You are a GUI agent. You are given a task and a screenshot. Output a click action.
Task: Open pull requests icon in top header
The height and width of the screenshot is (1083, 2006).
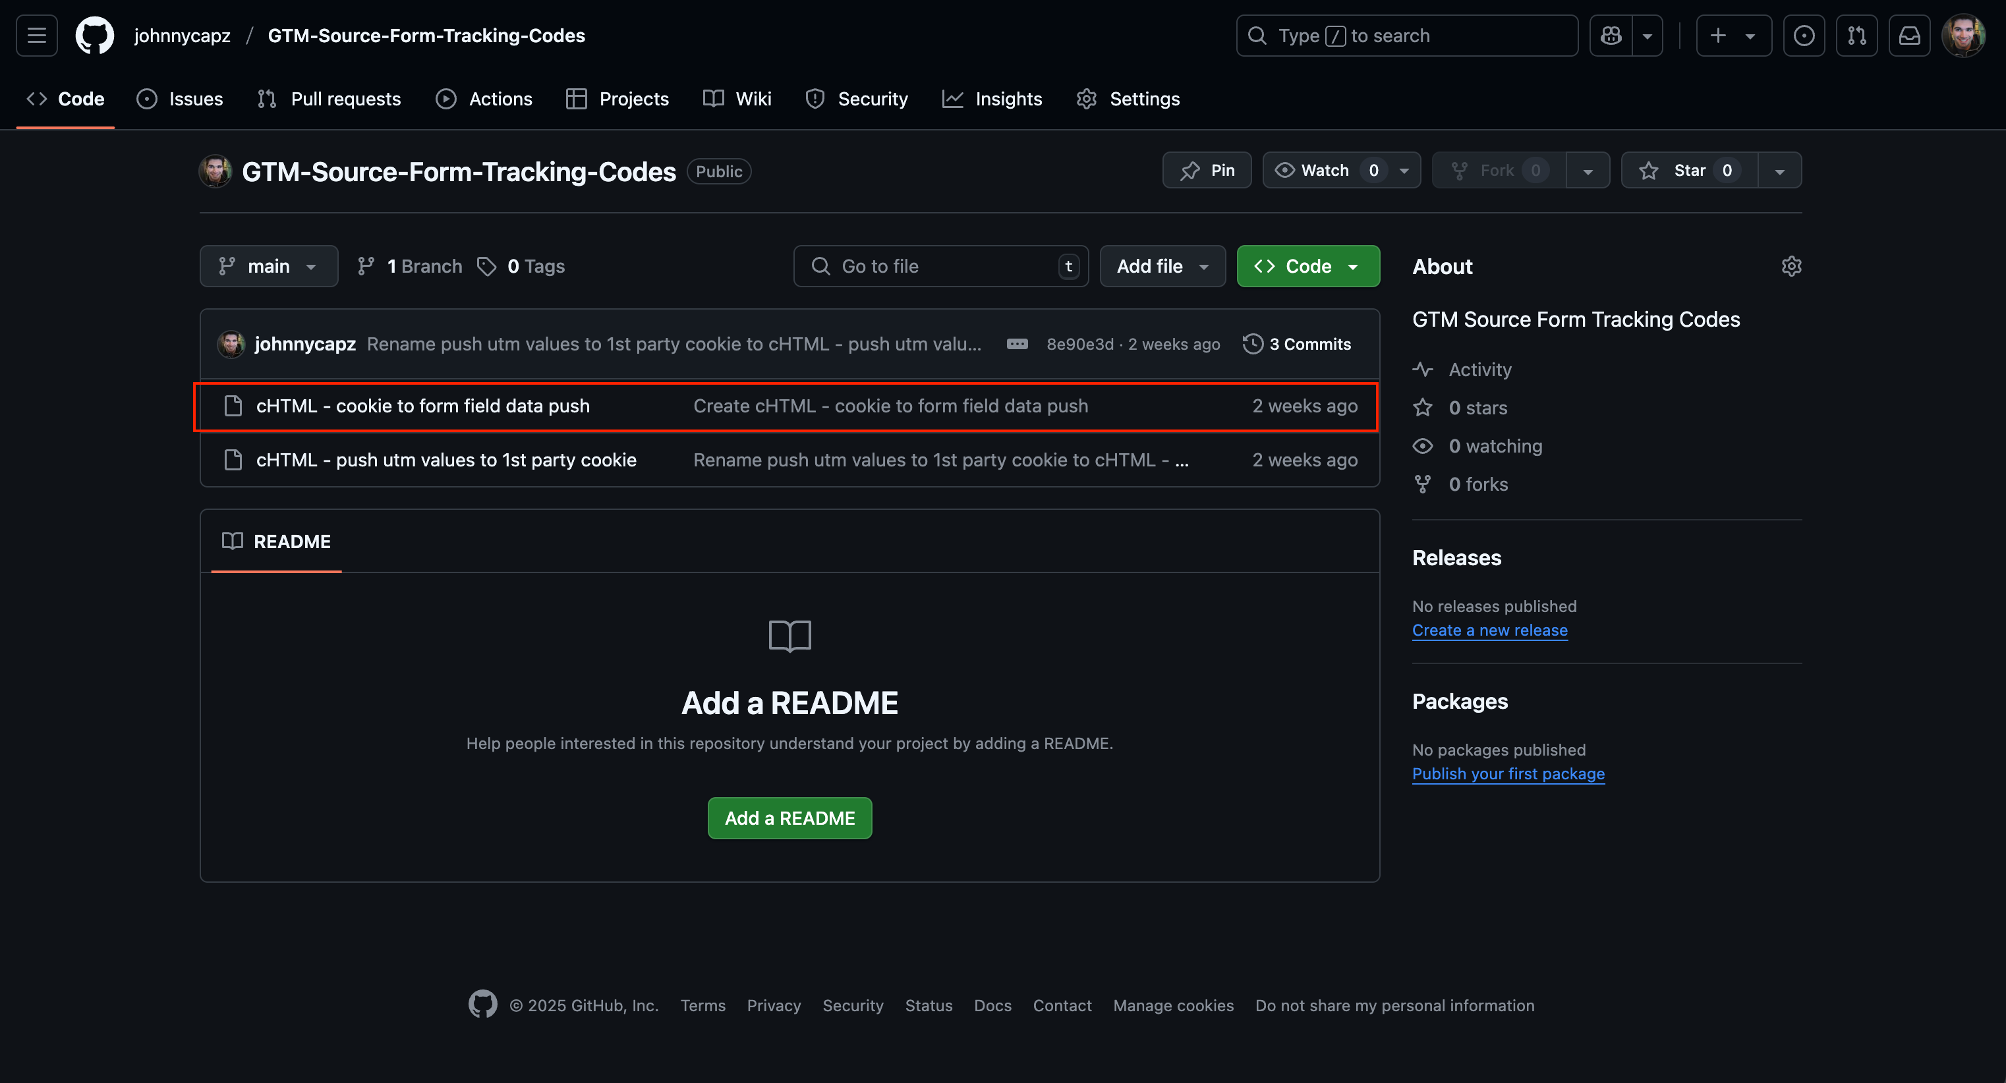pos(1856,36)
